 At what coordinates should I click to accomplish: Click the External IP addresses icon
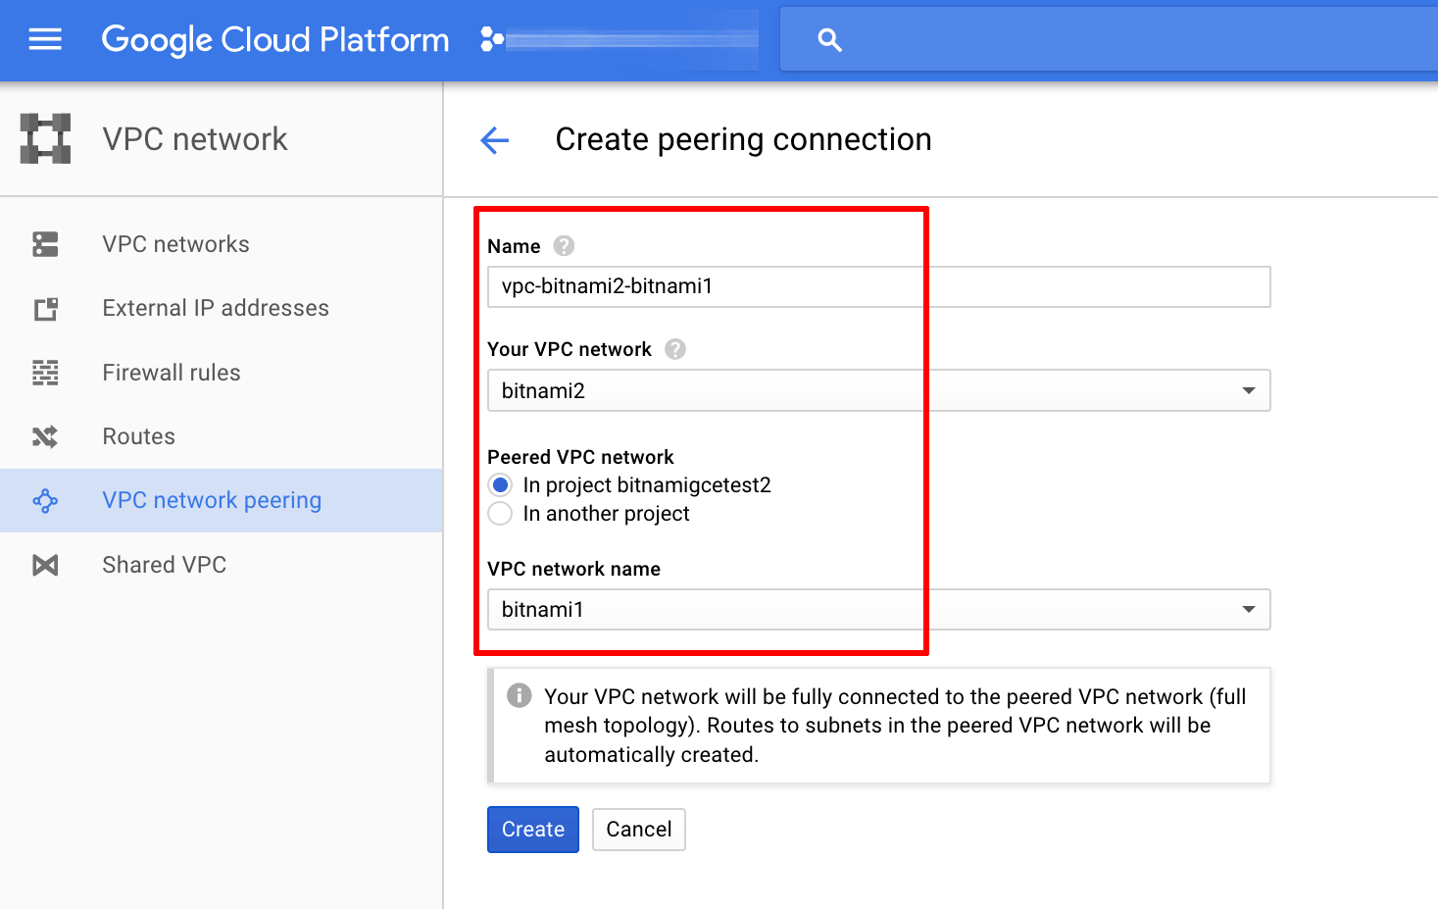tap(45, 309)
